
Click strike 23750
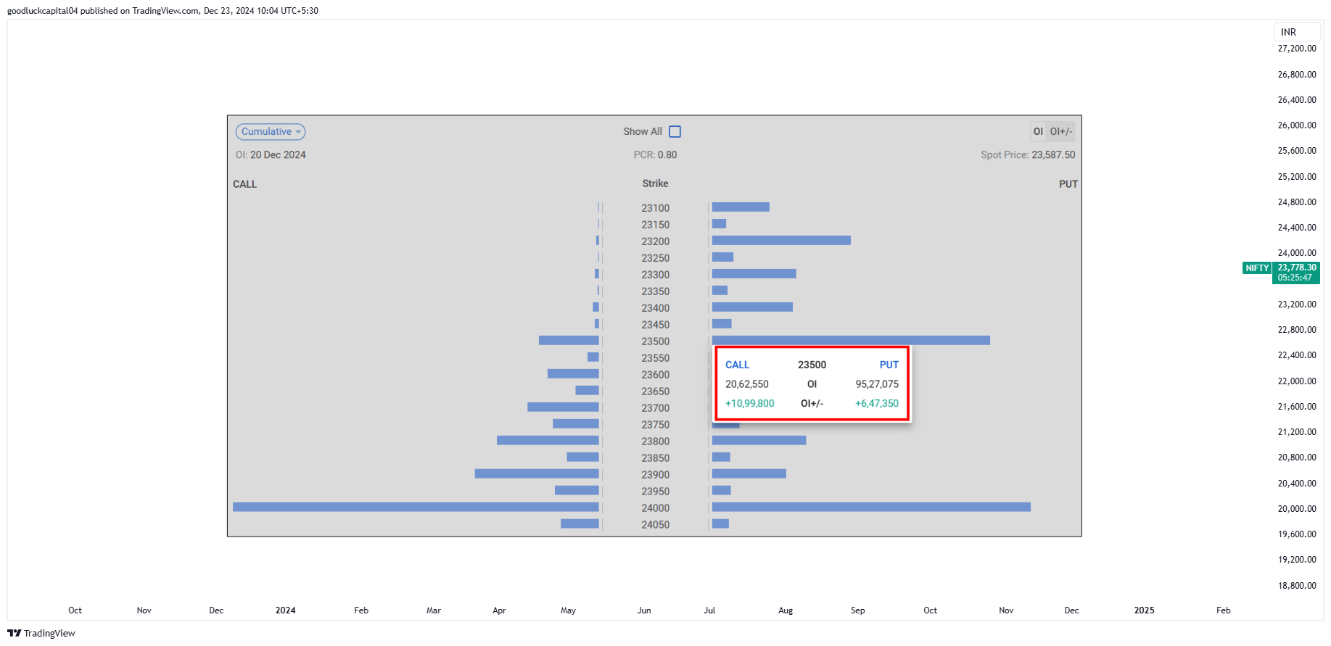655,425
